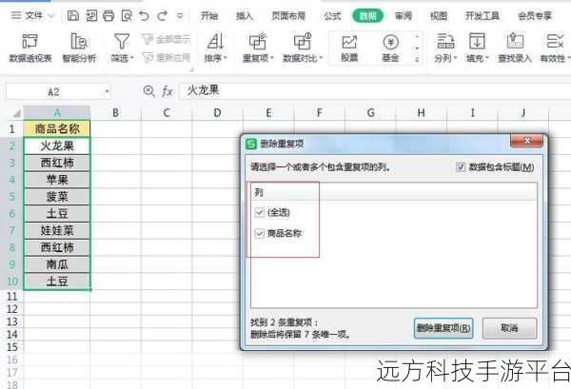Screen dimensions: 571x389
Task: Click the select-all corner of the sheet
Action: [16, 113]
